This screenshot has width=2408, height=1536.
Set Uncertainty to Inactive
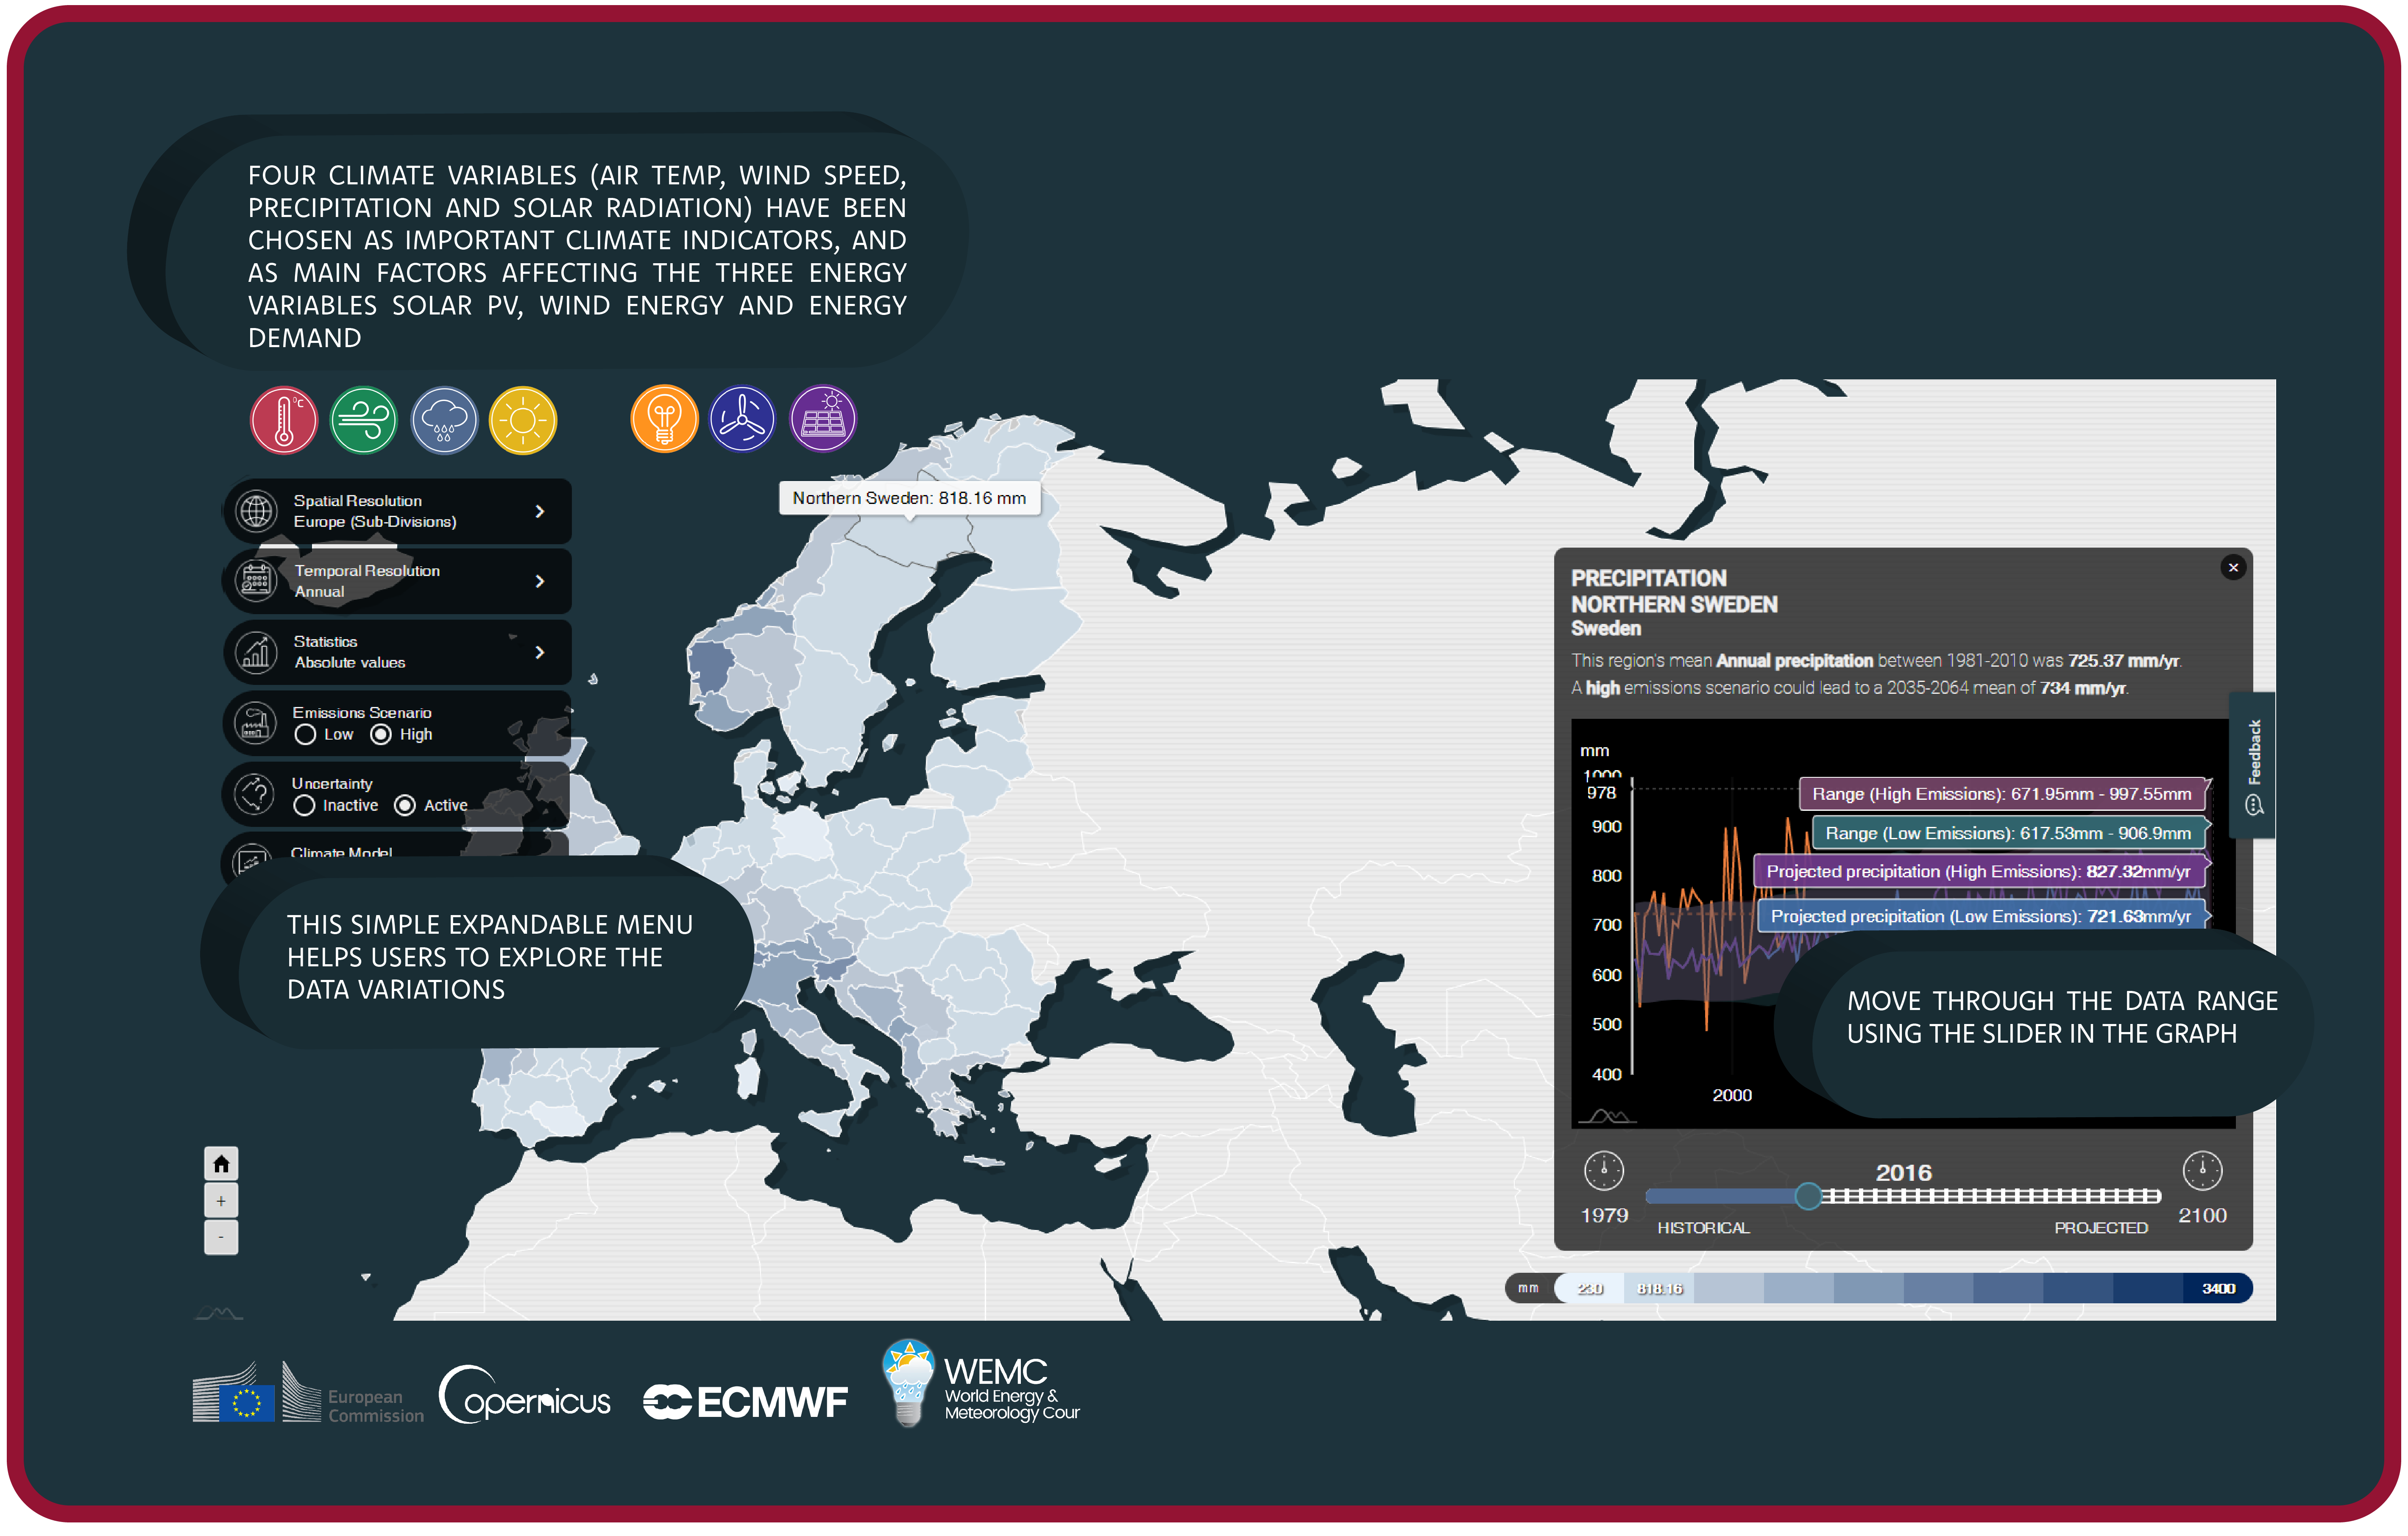305,806
